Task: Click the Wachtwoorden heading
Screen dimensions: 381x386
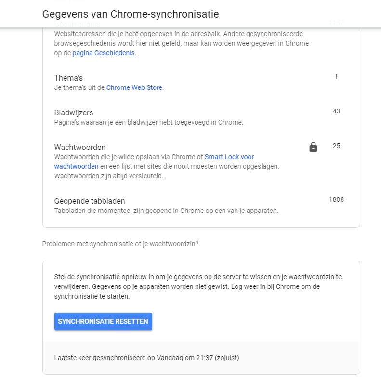Action: point(80,147)
